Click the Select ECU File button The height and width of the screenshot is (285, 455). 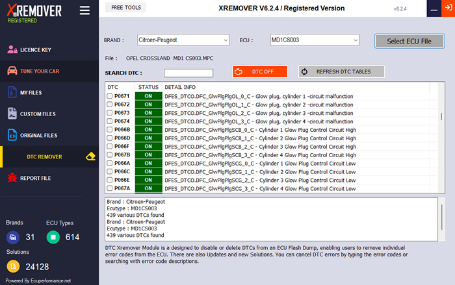[x=409, y=41]
